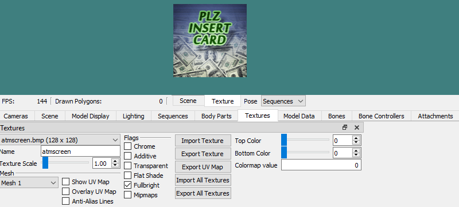Switch viewport to Scene view tab

188,101
